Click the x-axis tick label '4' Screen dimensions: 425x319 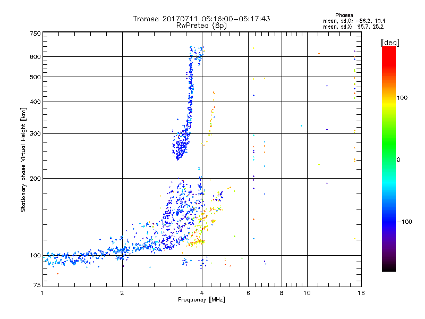coord(202,293)
